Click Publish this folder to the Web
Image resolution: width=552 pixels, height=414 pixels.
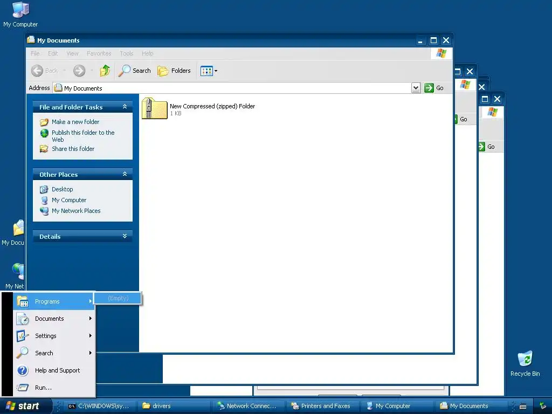83,136
